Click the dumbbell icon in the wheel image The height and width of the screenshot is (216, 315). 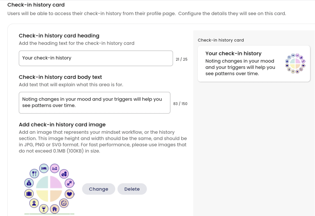[69, 183]
